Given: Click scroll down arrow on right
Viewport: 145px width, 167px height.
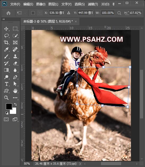Looking at the screenshot, I should tap(142, 159).
